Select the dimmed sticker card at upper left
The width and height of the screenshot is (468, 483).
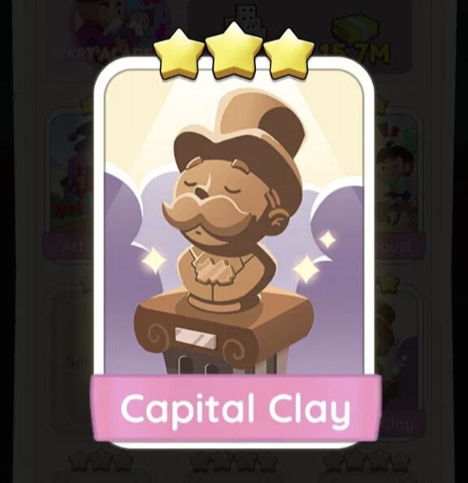tap(71, 182)
